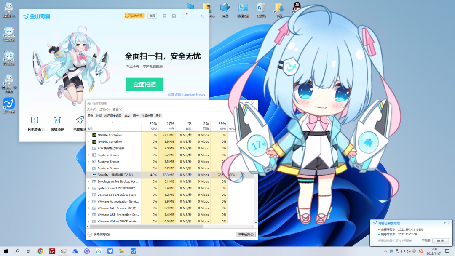This screenshot has width=455, height=256.
Task: Open the 文件(F) menu in Task Manager
Action: click(91, 109)
